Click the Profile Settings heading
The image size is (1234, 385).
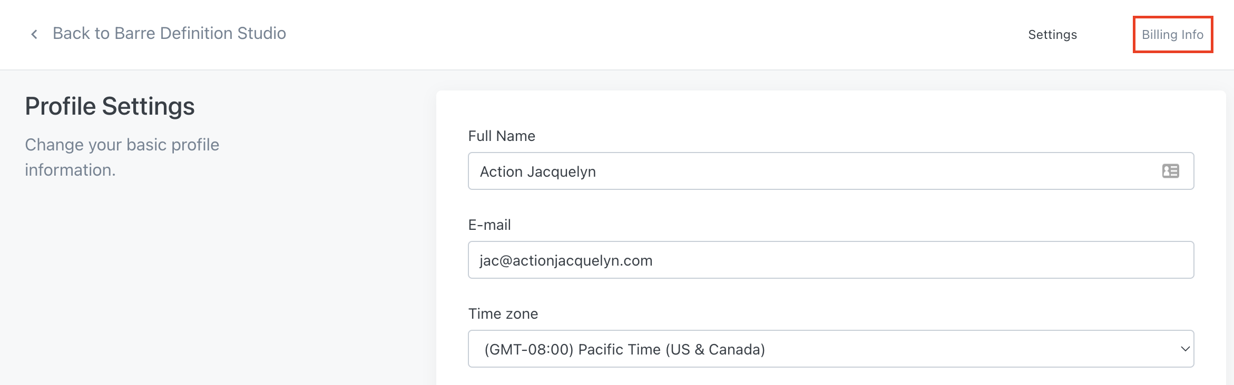point(110,106)
